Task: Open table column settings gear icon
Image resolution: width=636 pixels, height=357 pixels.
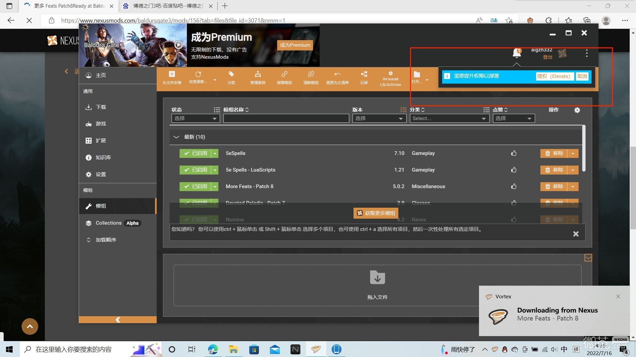Action: pyautogui.click(x=577, y=110)
